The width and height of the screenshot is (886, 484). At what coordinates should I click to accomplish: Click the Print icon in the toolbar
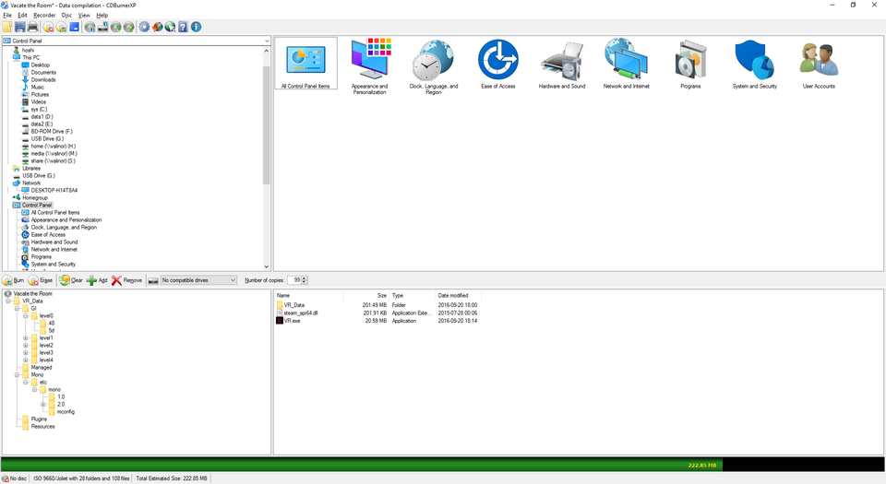33,27
